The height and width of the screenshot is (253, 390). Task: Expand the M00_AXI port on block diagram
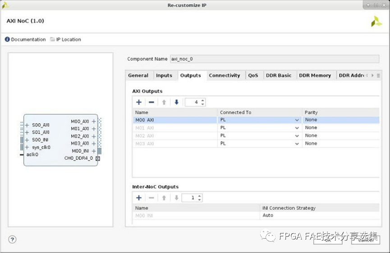[x=93, y=122]
